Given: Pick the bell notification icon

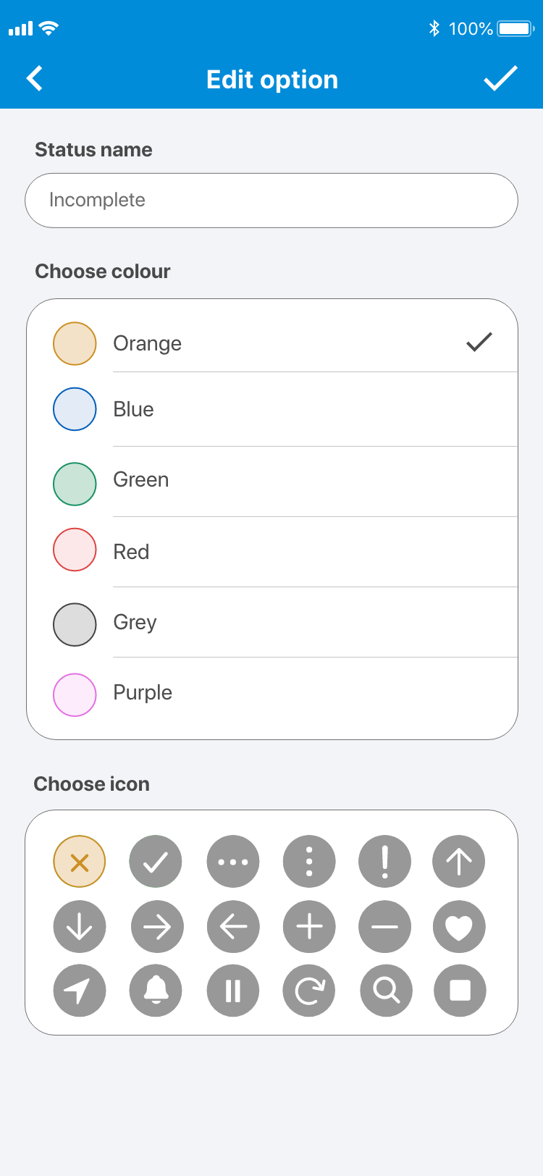Looking at the screenshot, I should point(156,990).
